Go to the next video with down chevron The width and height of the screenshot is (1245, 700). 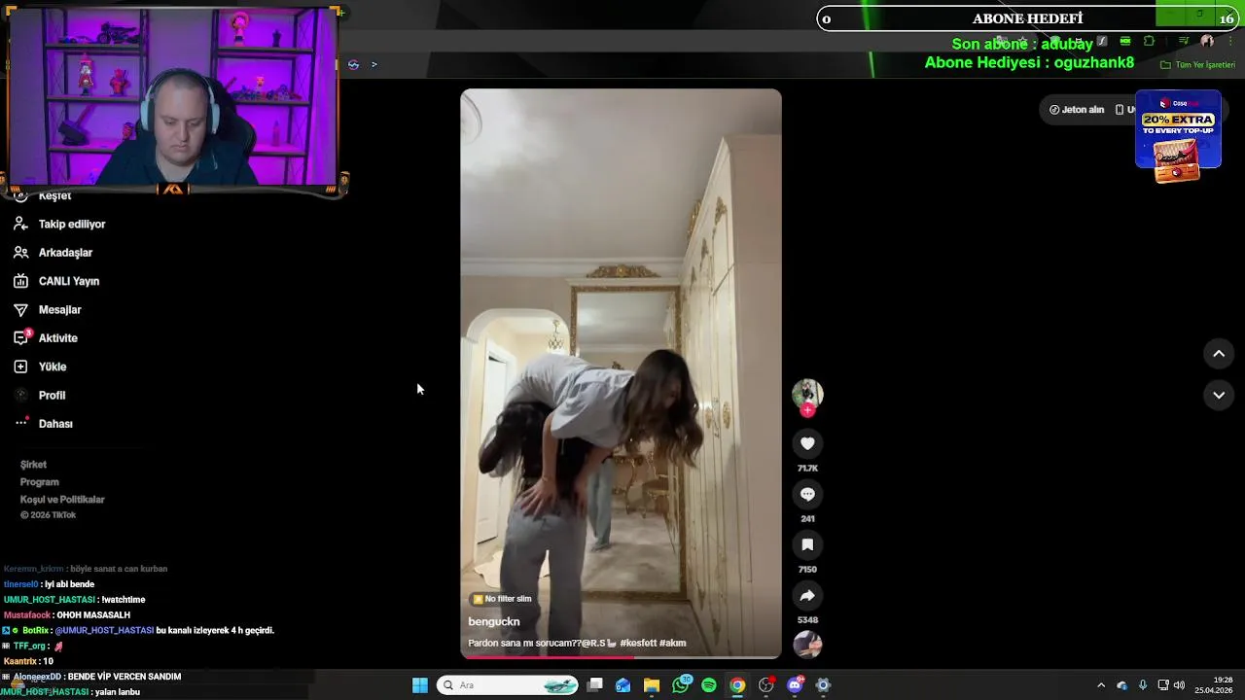1219,395
